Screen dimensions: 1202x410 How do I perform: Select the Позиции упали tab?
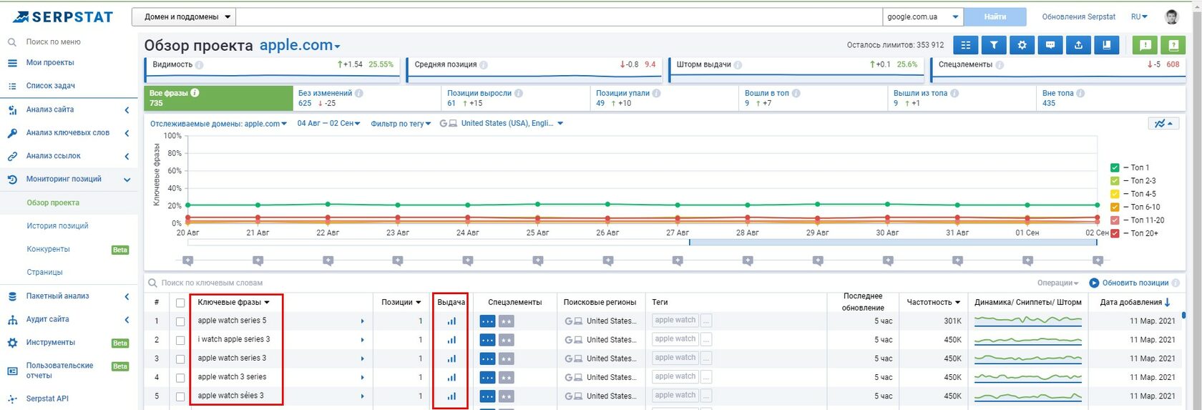665,98
